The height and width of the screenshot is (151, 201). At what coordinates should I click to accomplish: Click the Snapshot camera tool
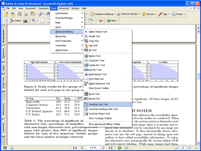25,21
